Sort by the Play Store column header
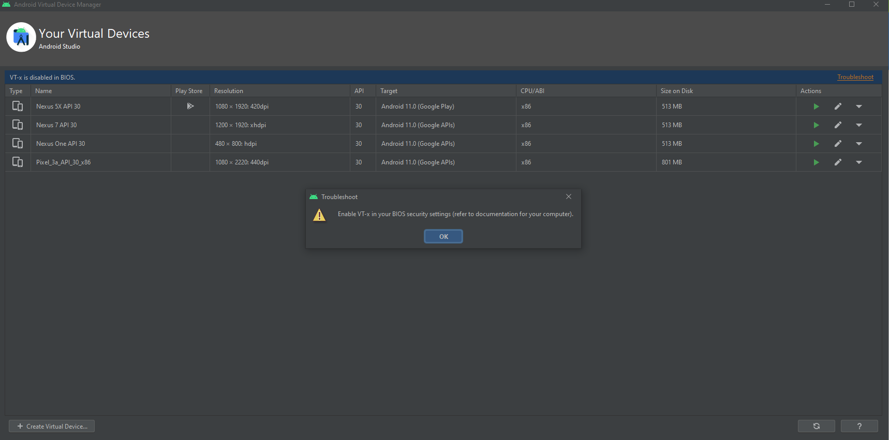Screen dimensions: 889x440 click(x=190, y=91)
